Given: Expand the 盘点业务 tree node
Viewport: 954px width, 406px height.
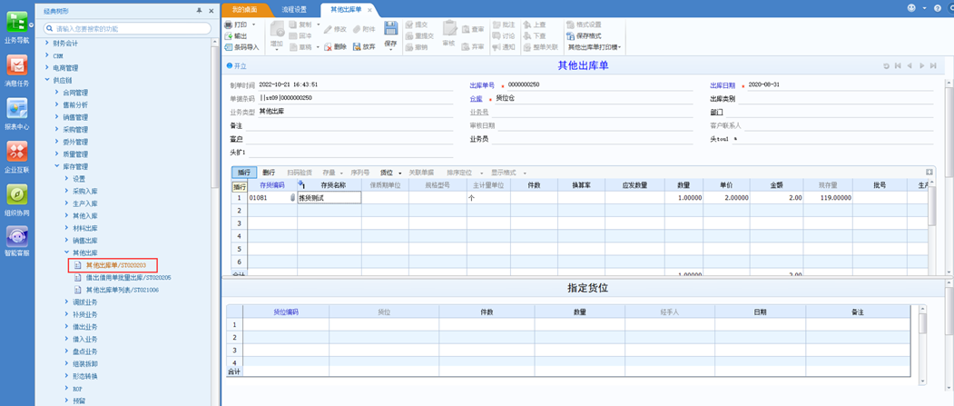Looking at the screenshot, I should [67, 352].
